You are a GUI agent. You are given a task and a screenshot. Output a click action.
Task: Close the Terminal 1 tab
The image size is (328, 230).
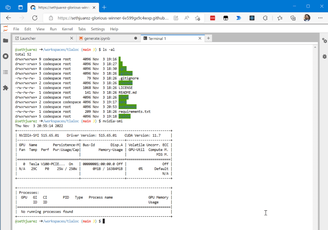click(x=200, y=38)
